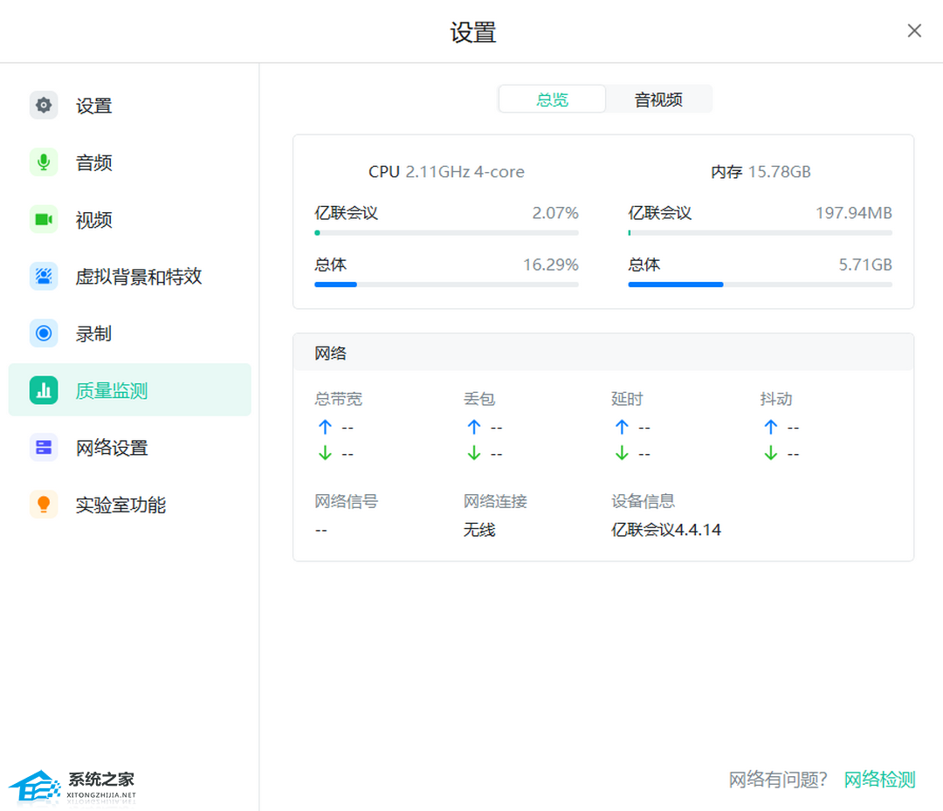The height and width of the screenshot is (811, 943).
Task: Click the 网络检测 link
Action: click(x=879, y=780)
